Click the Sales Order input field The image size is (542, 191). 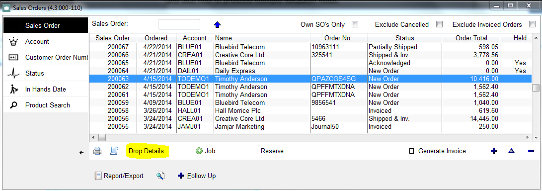point(179,24)
